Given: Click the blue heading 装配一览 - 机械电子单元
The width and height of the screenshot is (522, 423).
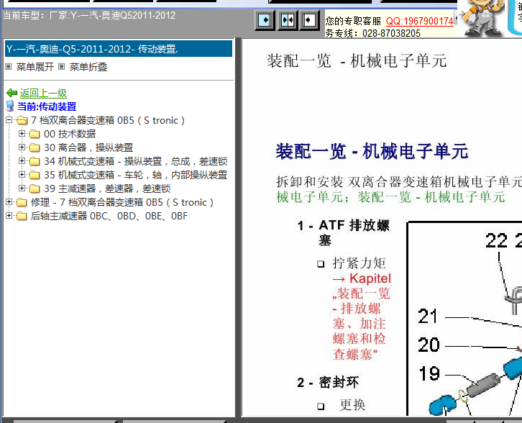Looking at the screenshot, I should click(x=372, y=152).
